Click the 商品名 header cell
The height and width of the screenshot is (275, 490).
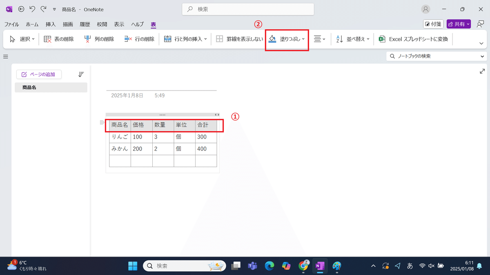pyautogui.click(x=120, y=125)
